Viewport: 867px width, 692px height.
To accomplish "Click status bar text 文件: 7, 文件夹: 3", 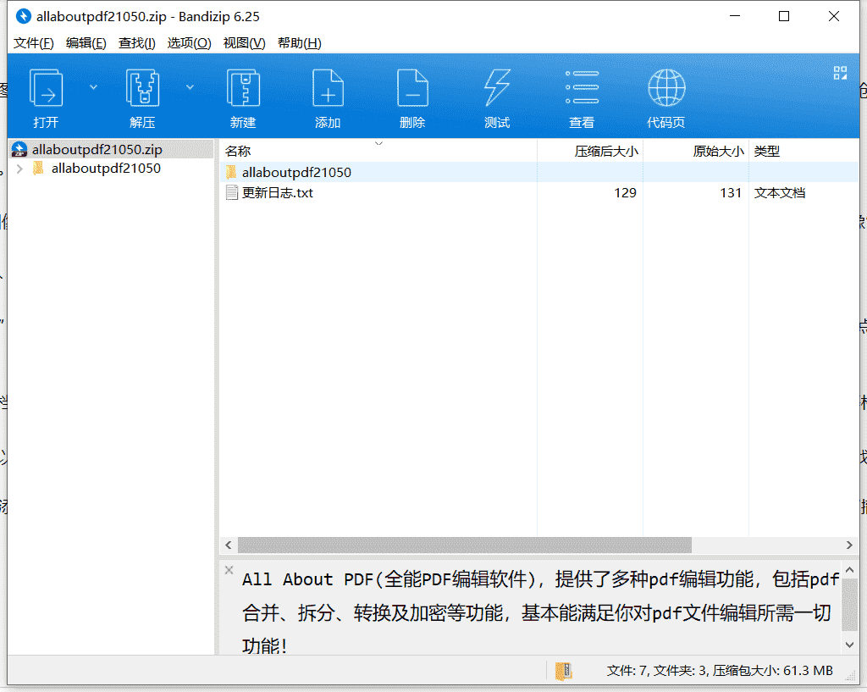I will (657, 671).
